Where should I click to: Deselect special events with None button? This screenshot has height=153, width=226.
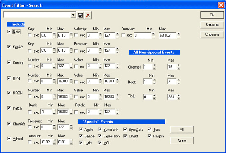[x=182, y=141]
